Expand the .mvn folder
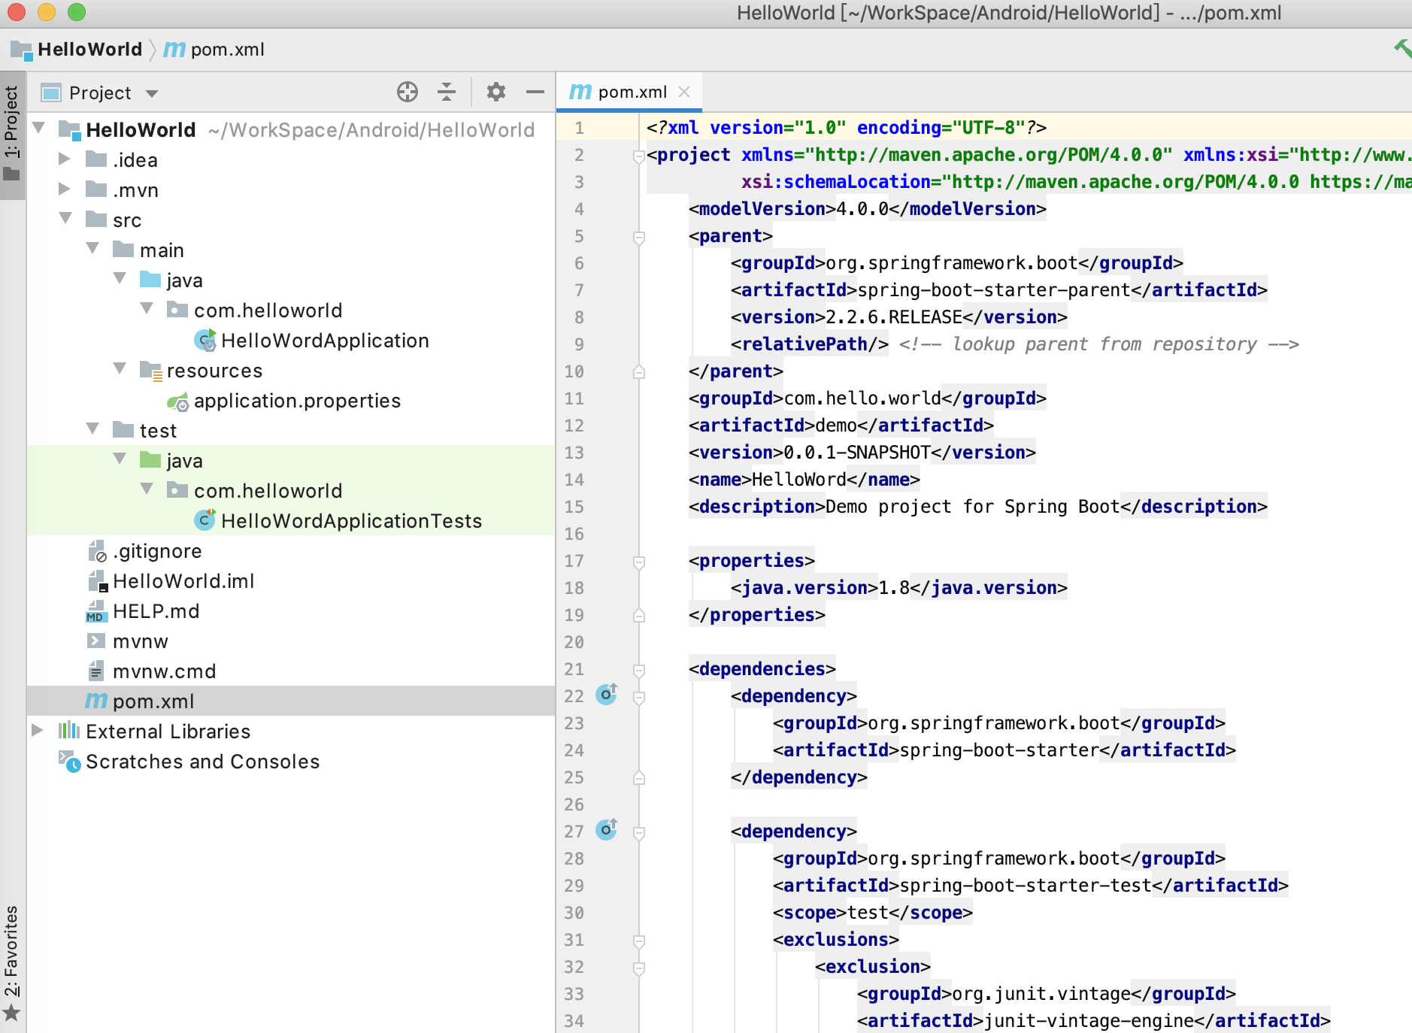The width and height of the screenshot is (1412, 1033). pos(65,189)
